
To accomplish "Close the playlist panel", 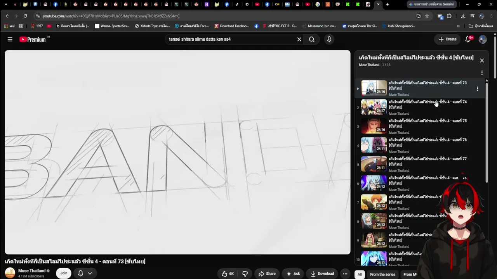I will point(482,60).
